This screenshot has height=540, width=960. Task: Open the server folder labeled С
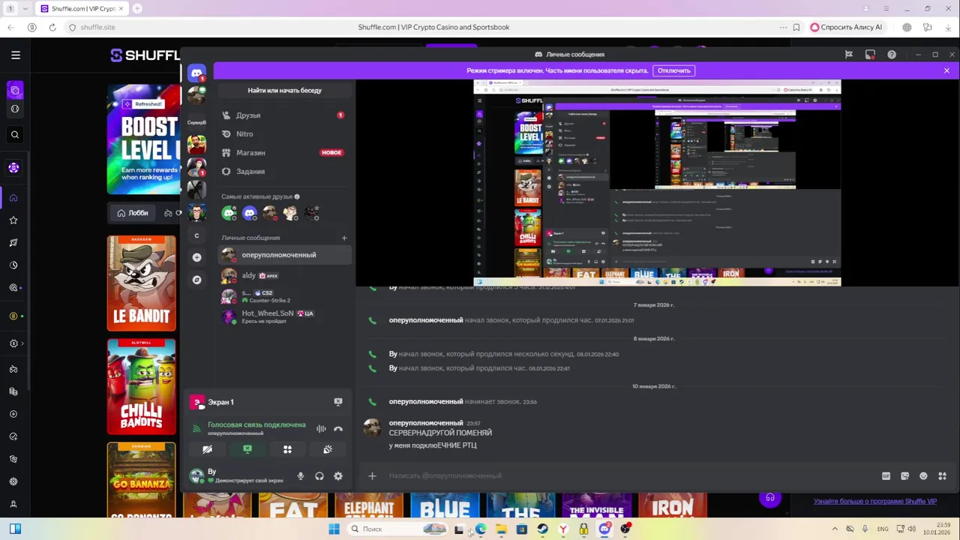[196, 235]
